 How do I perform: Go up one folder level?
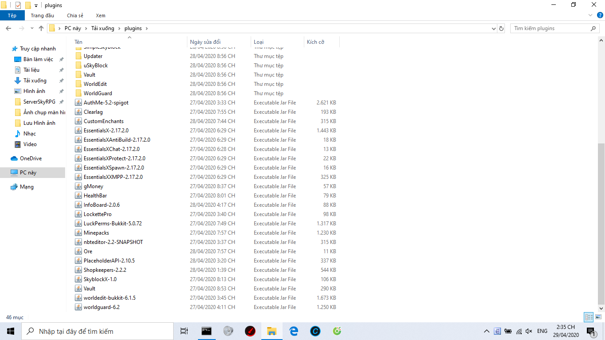click(x=41, y=28)
